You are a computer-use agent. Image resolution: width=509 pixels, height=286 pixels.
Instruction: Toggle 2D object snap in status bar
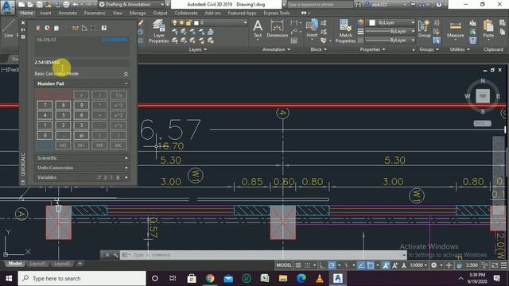[x=370, y=265]
